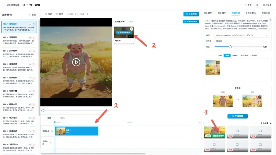Open the 模型 dropdown showing doubao-seedance
Image resolution: width=276 pixels, height=155 pixels.
coord(241,35)
